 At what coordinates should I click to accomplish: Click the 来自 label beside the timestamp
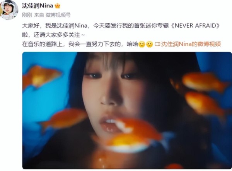click(x=39, y=15)
